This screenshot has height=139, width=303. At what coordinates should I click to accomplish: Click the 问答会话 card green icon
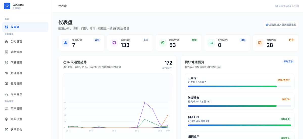[x=163, y=43]
